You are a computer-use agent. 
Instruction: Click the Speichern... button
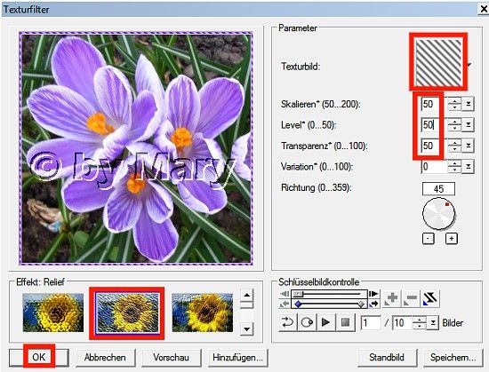click(453, 357)
